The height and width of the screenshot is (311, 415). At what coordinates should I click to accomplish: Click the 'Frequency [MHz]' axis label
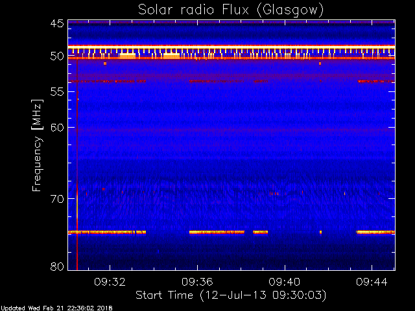(37, 145)
